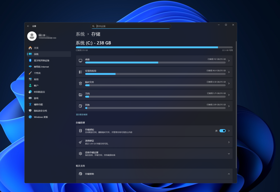Click the 辅助功能 label in sidebar
Image resolution: width=280 pixels, height=192 pixels.
point(38,104)
